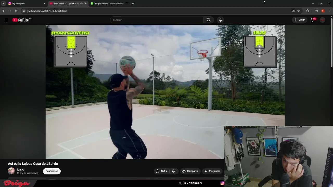
Task: Click the video title text
Action: pos(33,164)
